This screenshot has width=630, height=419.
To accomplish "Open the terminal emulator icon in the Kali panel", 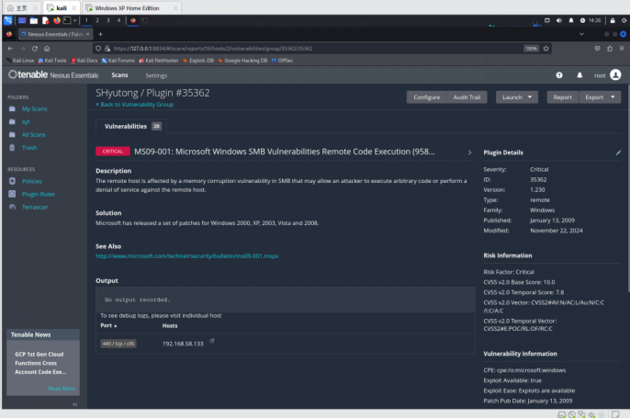I will tap(67, 20).
